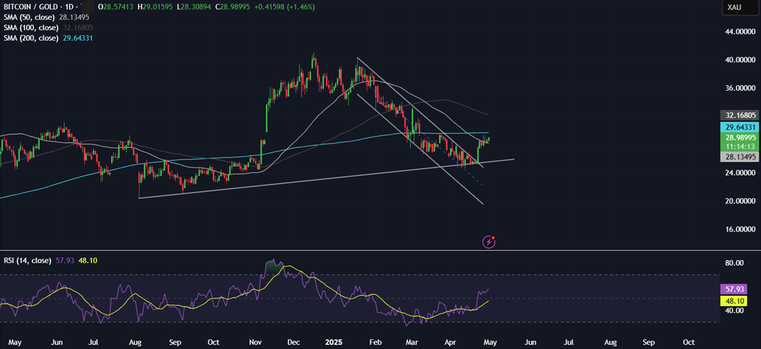Click the Dec label on time axis
Screen dimensions: 761x349
(294, 342)
